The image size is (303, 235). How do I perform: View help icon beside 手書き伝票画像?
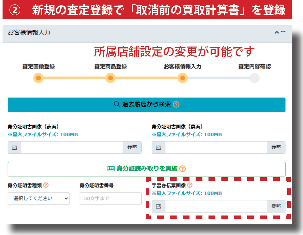[x=190, y=185]
